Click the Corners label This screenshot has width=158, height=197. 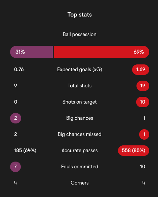[x=80, y=183]
